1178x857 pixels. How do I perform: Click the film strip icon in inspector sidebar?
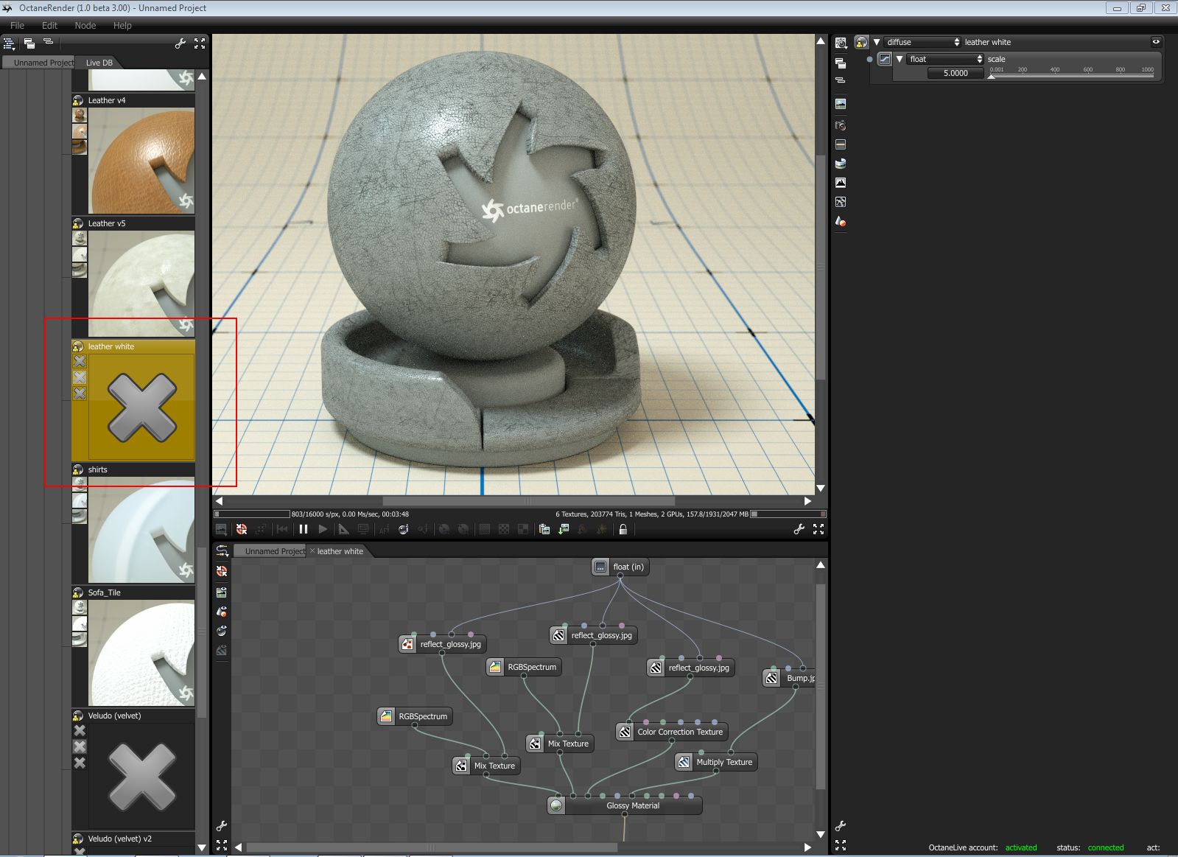coord(841,144)
